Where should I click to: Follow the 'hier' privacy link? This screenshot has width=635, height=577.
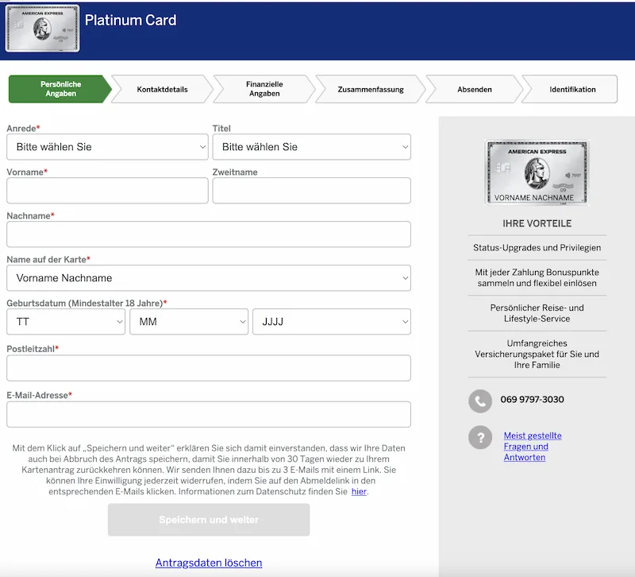coord(359,492)
